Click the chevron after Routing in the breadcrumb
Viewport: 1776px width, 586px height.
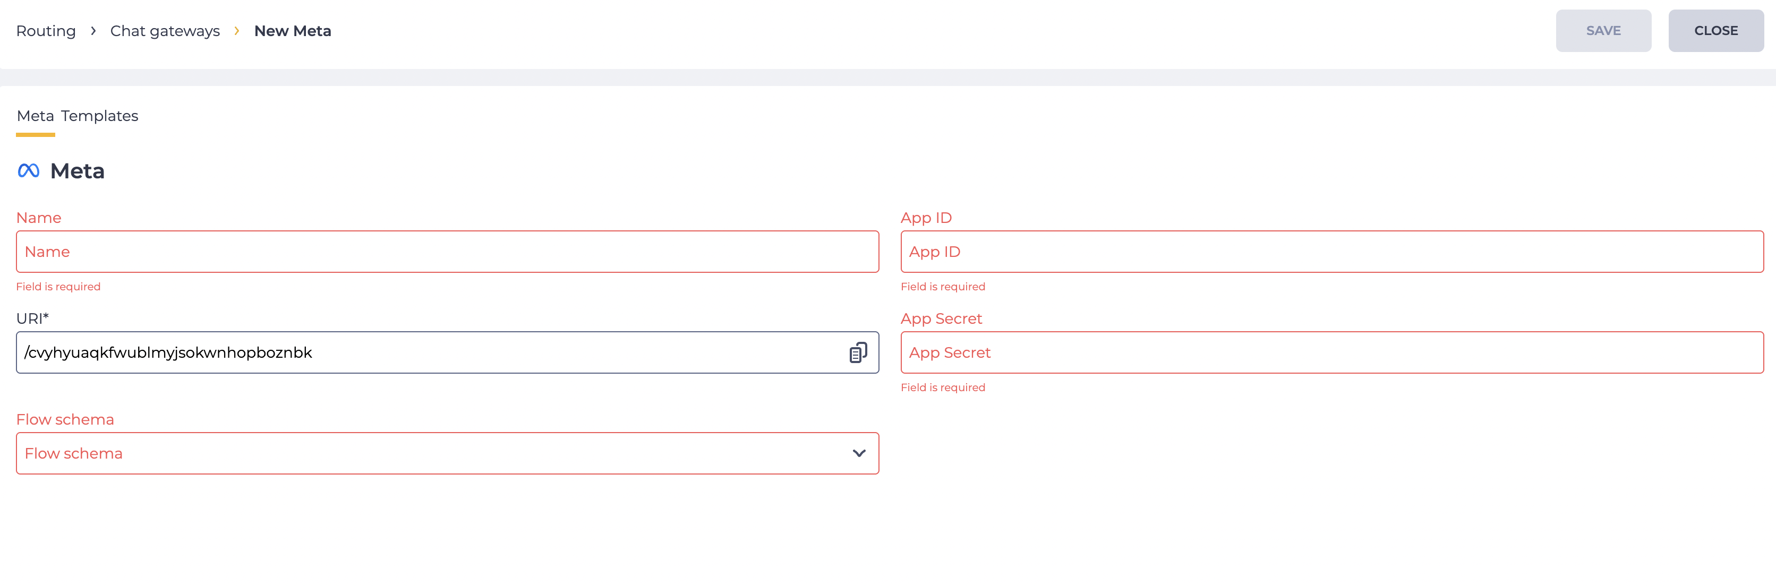[x=93, y=31]
